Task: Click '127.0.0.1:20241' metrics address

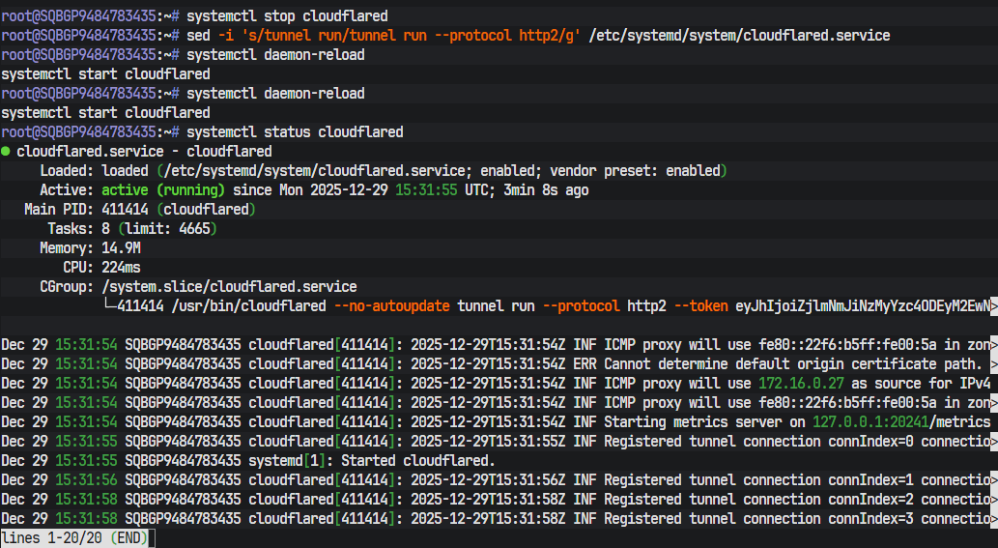Action: point(870,422)
